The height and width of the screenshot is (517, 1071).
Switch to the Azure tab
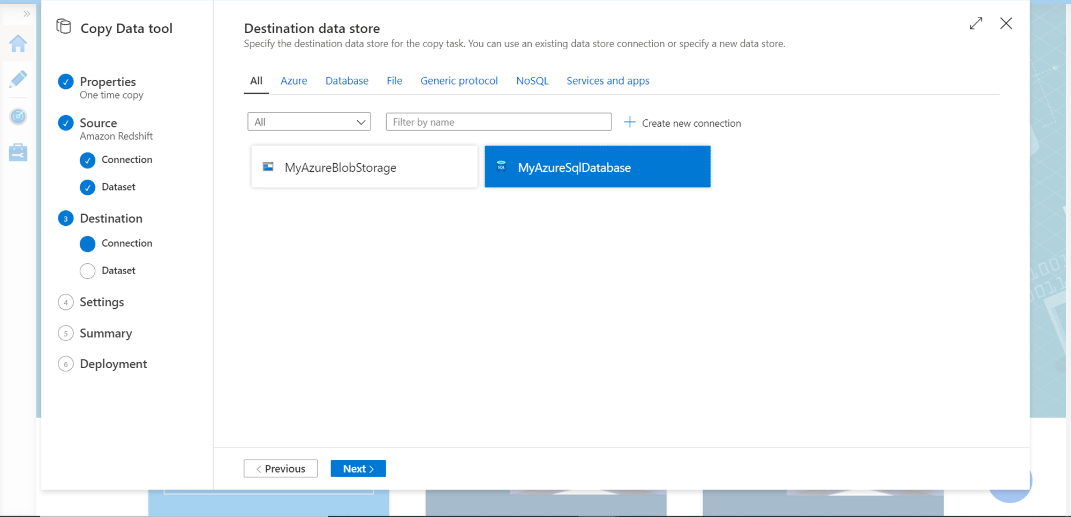point(294,81)
